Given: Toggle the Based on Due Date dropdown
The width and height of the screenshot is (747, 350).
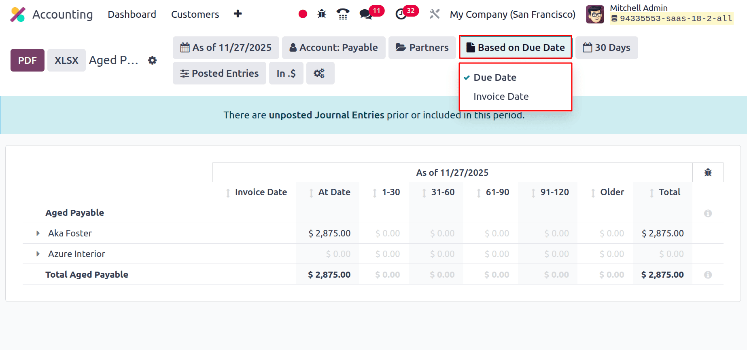Looking at the screenshot, I should pyautogui.click(x=515, y=48).
